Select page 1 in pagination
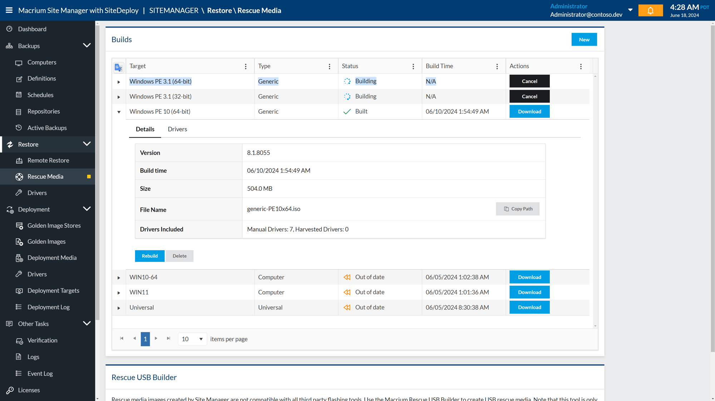715x401 pixels. (x=145, y=339)
